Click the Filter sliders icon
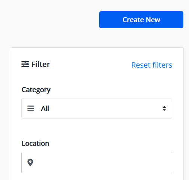 point(25,64)
